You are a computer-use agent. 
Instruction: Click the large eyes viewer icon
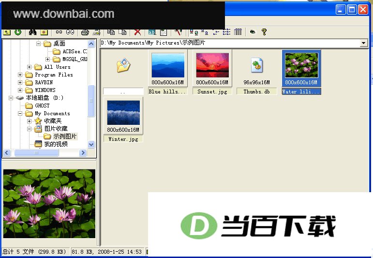click(70, 32)
